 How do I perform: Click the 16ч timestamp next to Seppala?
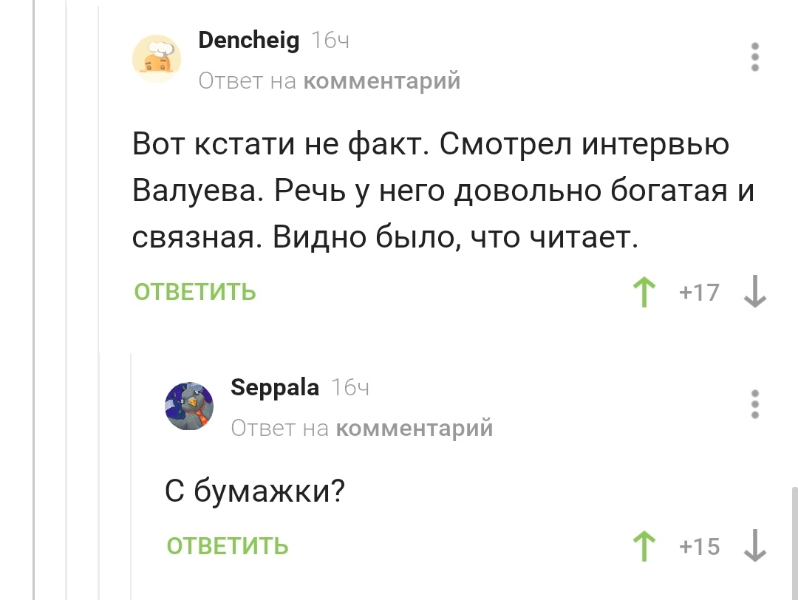[x=350, y=388]
